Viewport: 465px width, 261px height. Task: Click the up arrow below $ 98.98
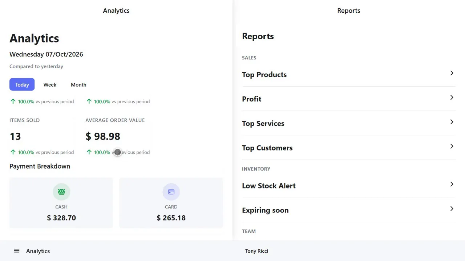click(x=89, y=152)
